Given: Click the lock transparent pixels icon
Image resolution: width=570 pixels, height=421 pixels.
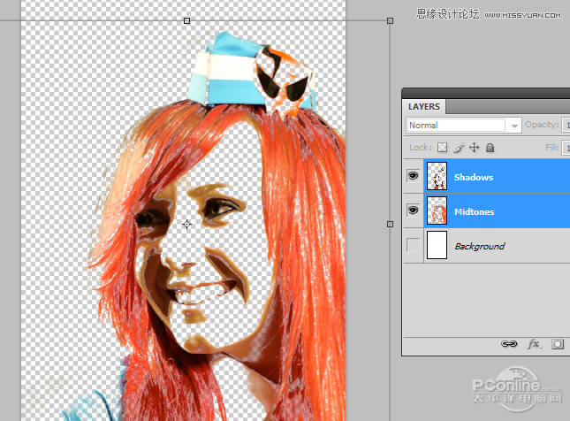Looking at the screenshot, I should click(x=443, y=148).
